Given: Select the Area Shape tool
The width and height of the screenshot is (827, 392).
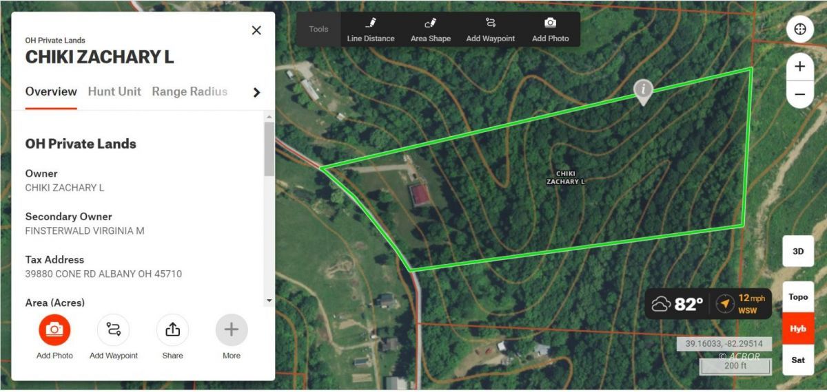Looking at the screenshot, I should pos(431,30).
